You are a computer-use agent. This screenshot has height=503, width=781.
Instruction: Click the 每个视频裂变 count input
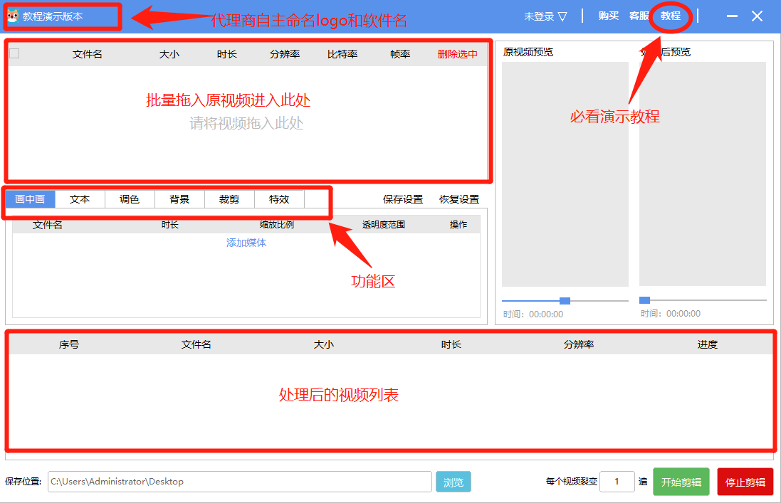tap(617, 482)
